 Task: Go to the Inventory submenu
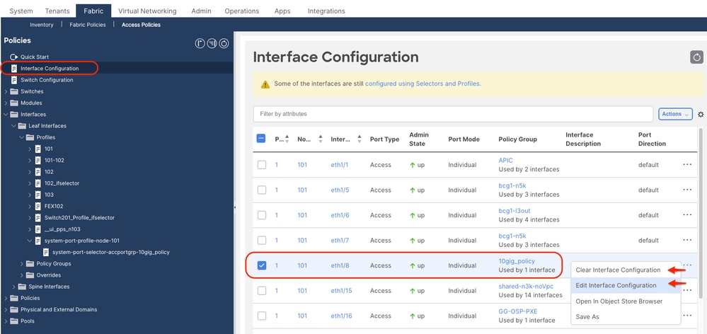point(42,25)
